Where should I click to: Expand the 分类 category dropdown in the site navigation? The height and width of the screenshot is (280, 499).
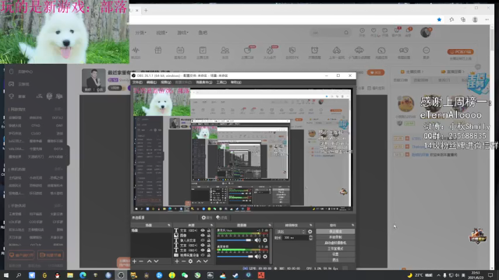[140, 33]
